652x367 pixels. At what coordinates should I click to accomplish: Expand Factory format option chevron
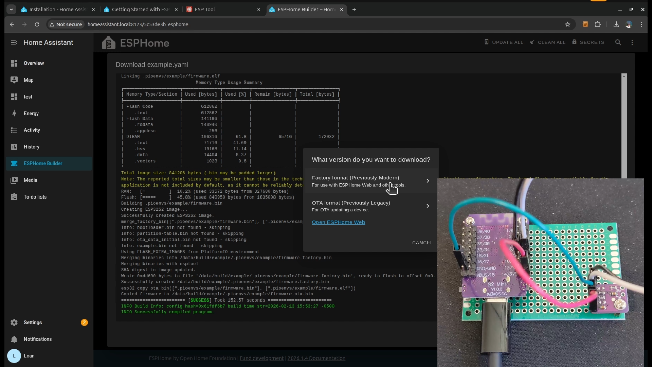click(428, 181)
